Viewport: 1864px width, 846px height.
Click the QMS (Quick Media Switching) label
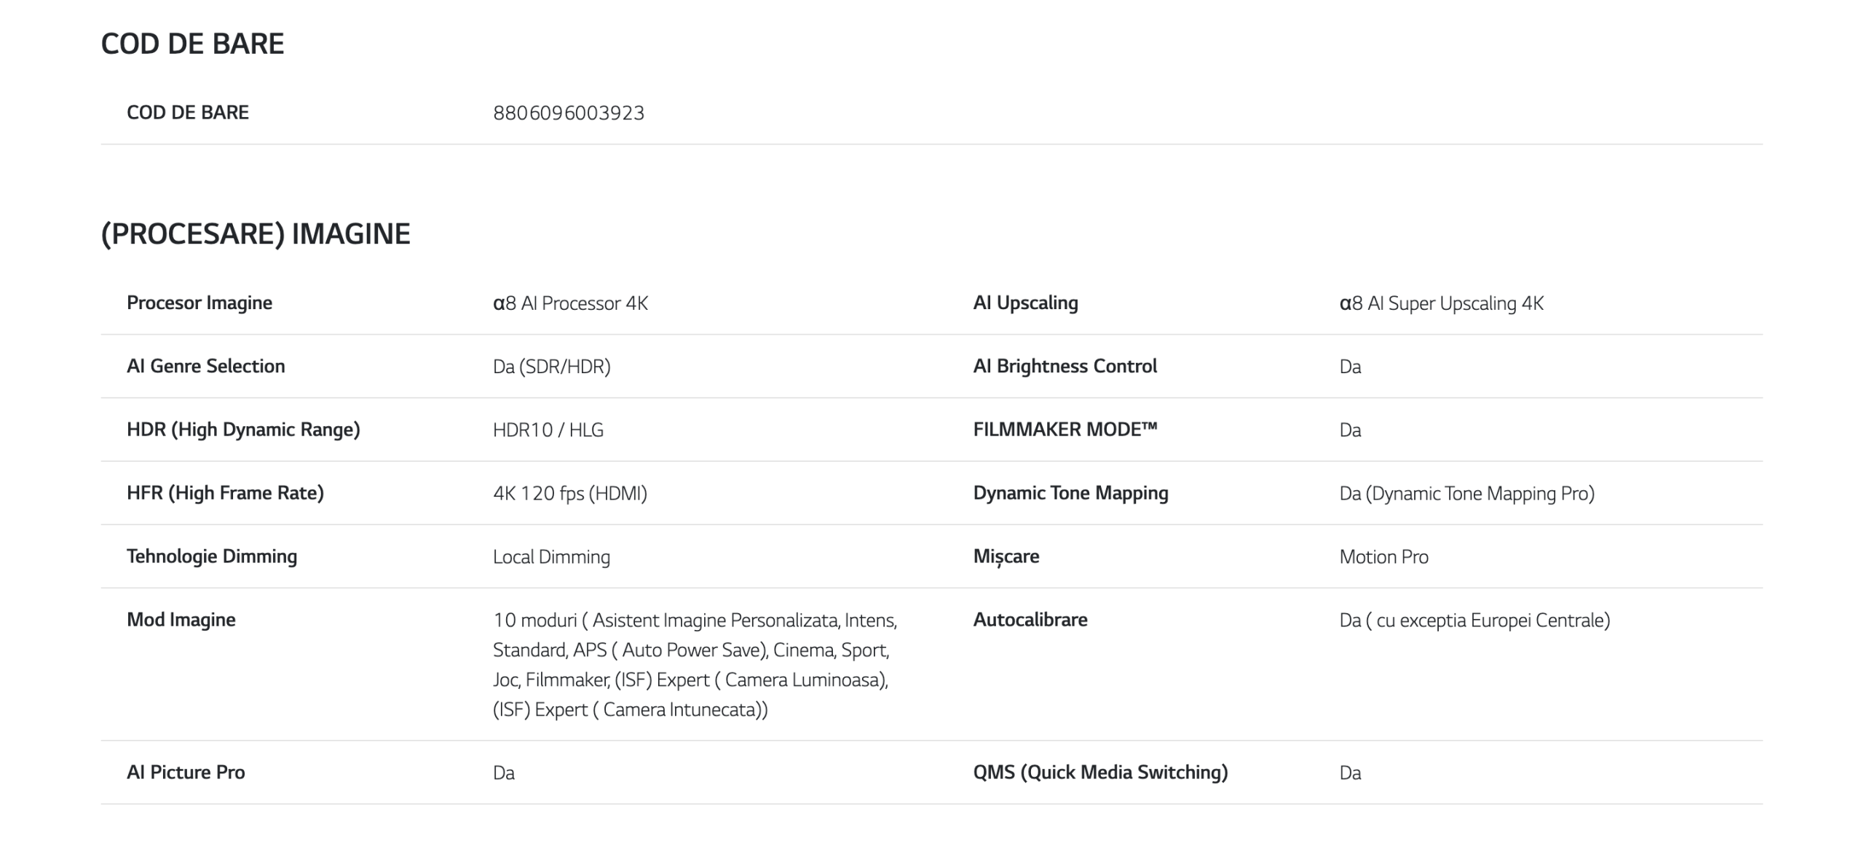(1100, 773)
